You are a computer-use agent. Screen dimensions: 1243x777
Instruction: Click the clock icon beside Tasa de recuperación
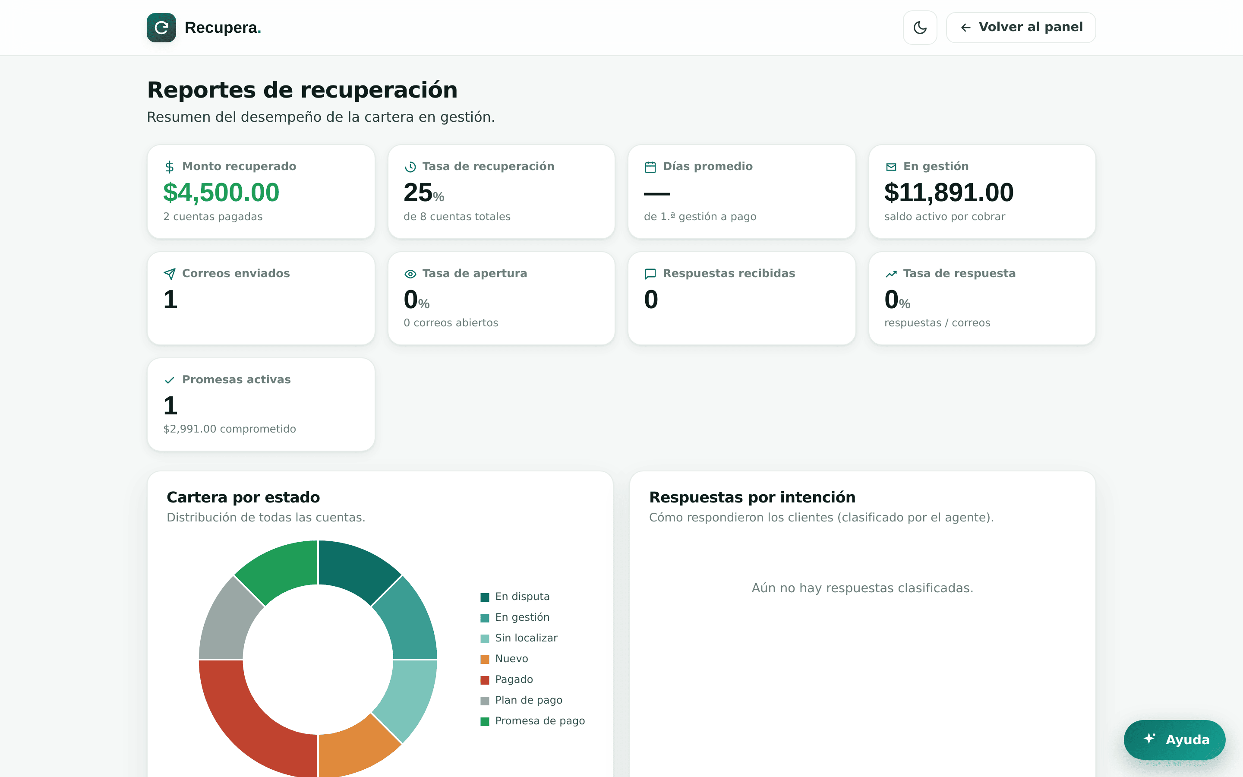[x=410, y=167]
